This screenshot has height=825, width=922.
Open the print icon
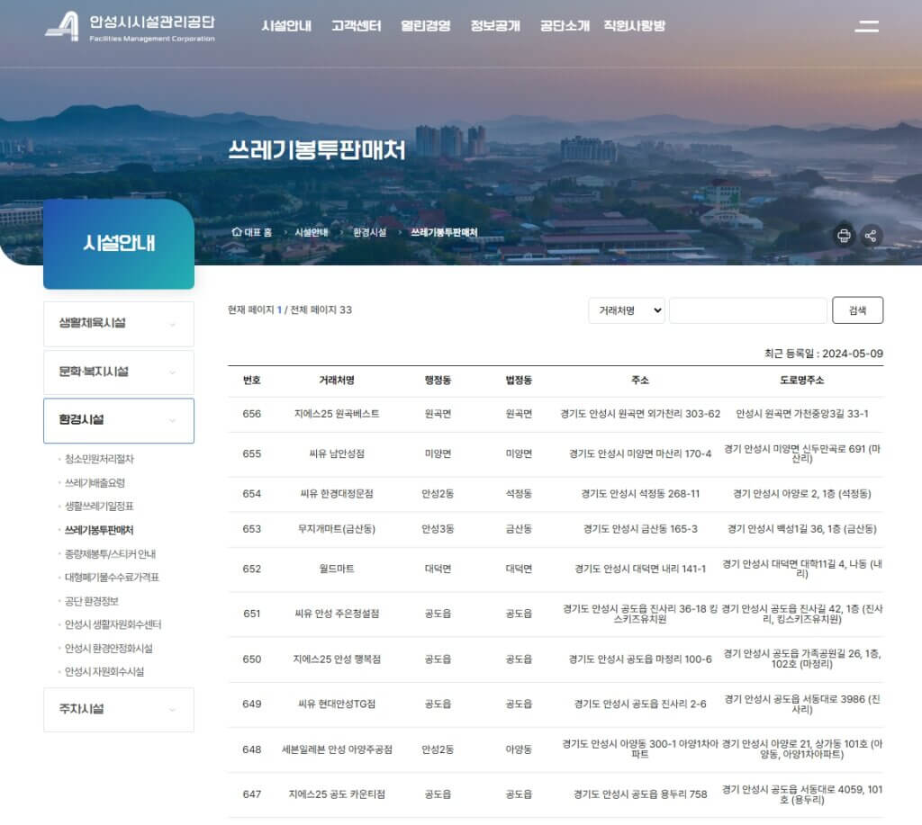click(x=844, y=236)
